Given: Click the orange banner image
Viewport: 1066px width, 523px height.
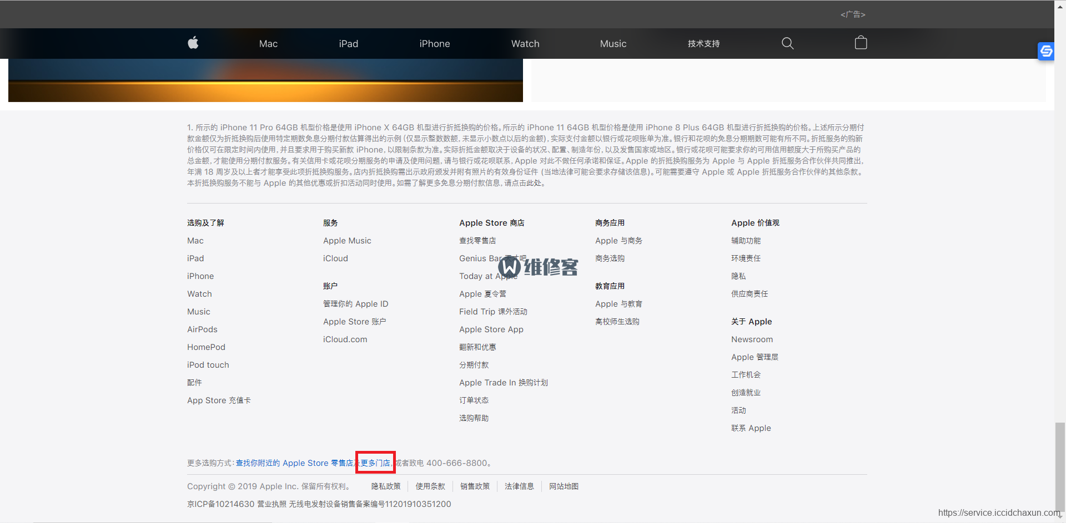Looking at the screenshot, I should (x=265, y=80).
